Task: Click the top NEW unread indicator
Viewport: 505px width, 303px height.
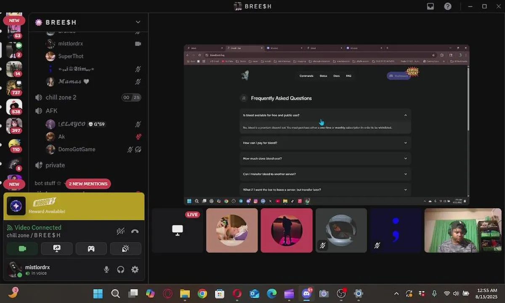Action: (14, 20)
